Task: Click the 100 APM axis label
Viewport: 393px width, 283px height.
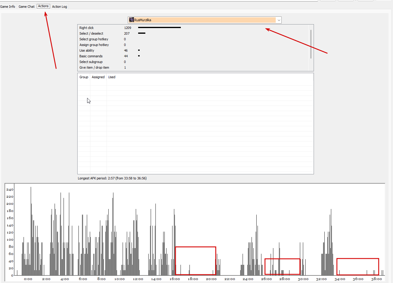Action: (x=10, y=239)
